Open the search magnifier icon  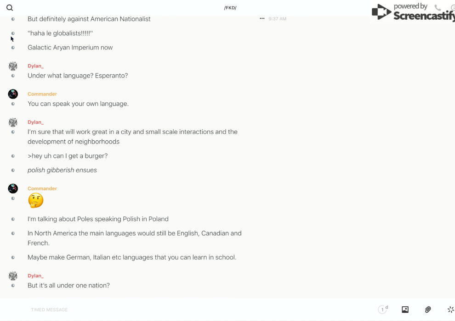point(10,8)
